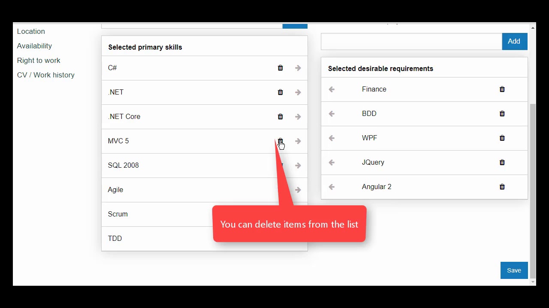The width and height of the screenshot is (549, 308).
Task: Move SQL 2008 to desirable list arrow
Action: [298, 166]
